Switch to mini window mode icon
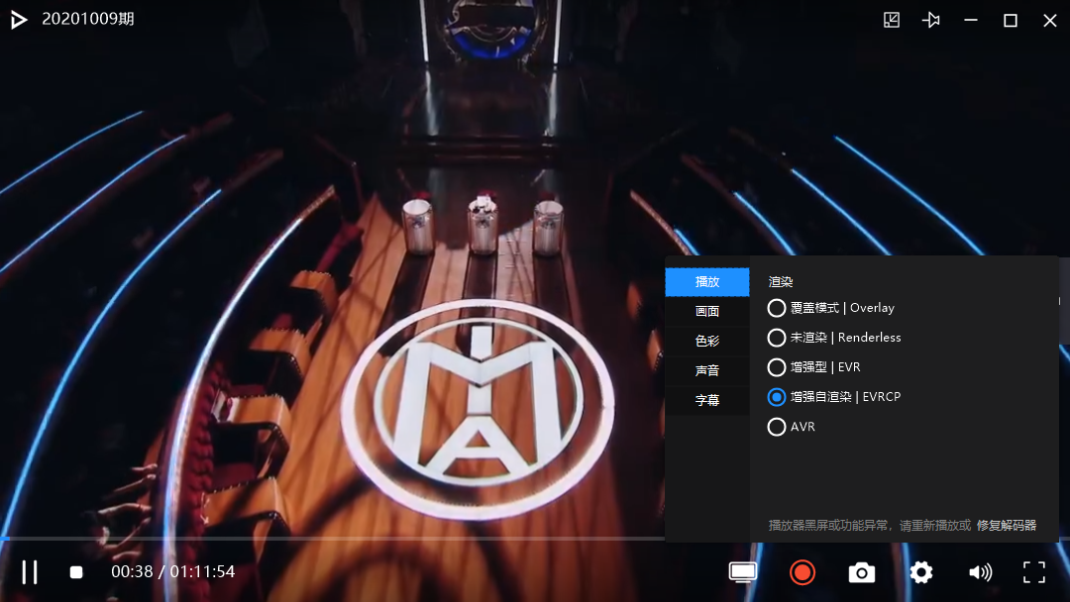This screenshot has height=602, width=1070. [x=892, y=20]
